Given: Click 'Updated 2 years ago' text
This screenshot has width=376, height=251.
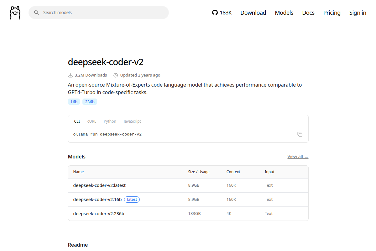Looking at the screenshot, I should coord(140,75).
